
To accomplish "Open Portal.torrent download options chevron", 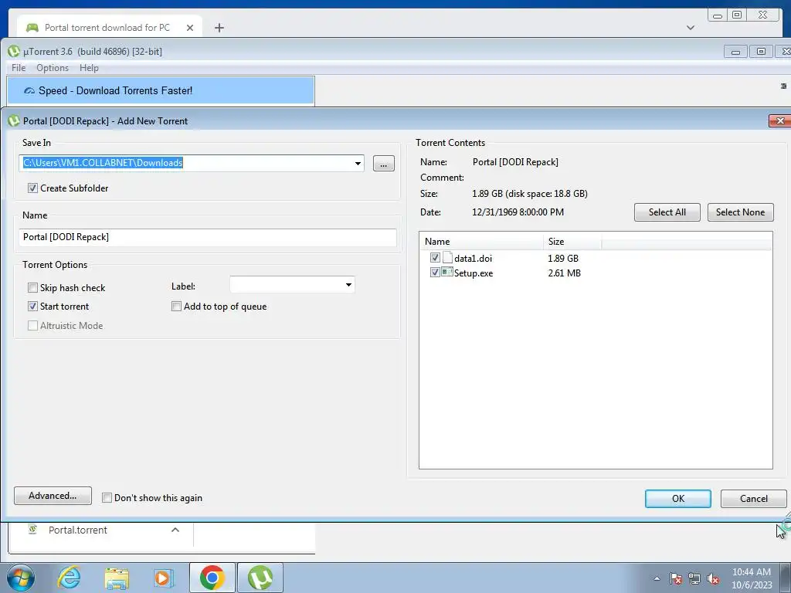I will point(175,530).
